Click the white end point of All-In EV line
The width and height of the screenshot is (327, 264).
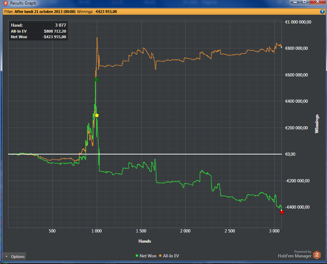click(281, 47)
